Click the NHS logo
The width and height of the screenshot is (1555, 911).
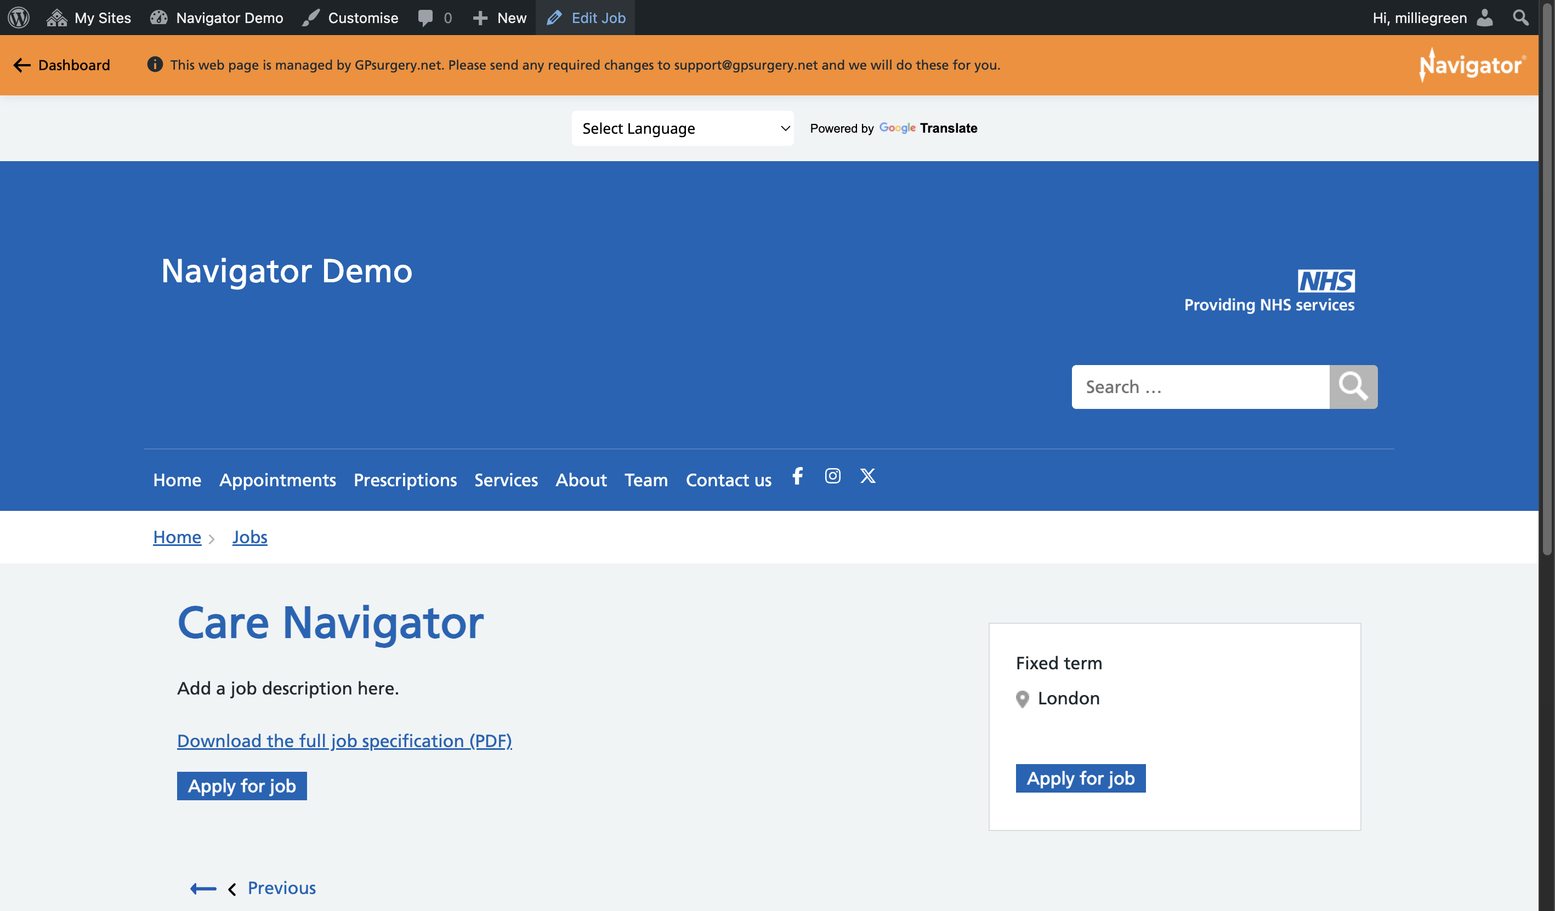1326,281
